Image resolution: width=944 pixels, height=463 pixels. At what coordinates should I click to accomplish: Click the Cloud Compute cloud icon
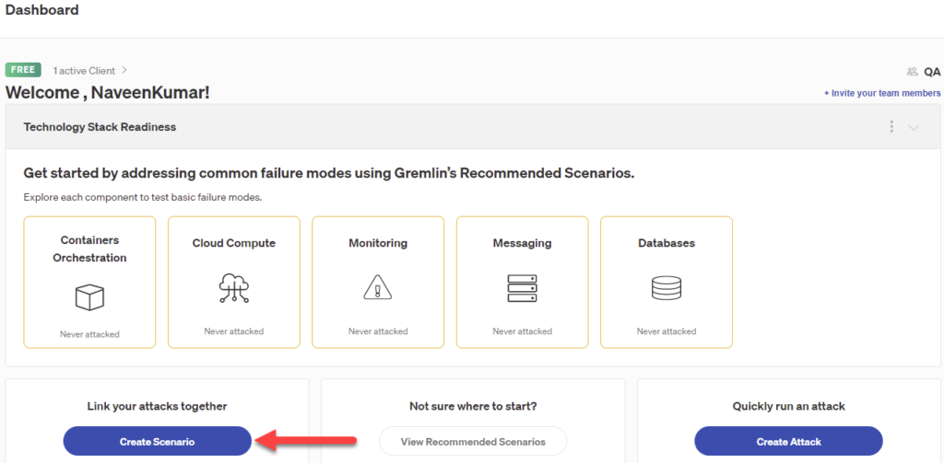click(x=233, y=289)
